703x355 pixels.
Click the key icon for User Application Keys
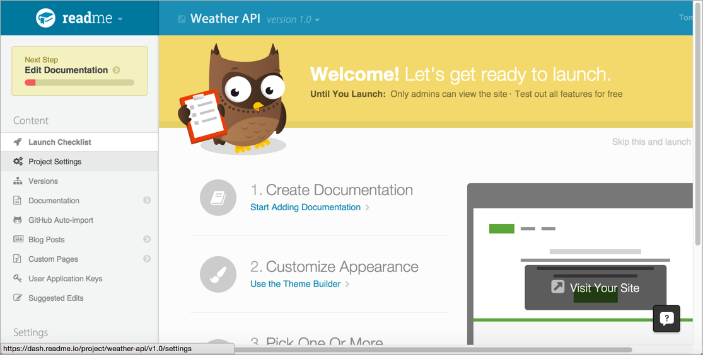[x=18, y=278]
